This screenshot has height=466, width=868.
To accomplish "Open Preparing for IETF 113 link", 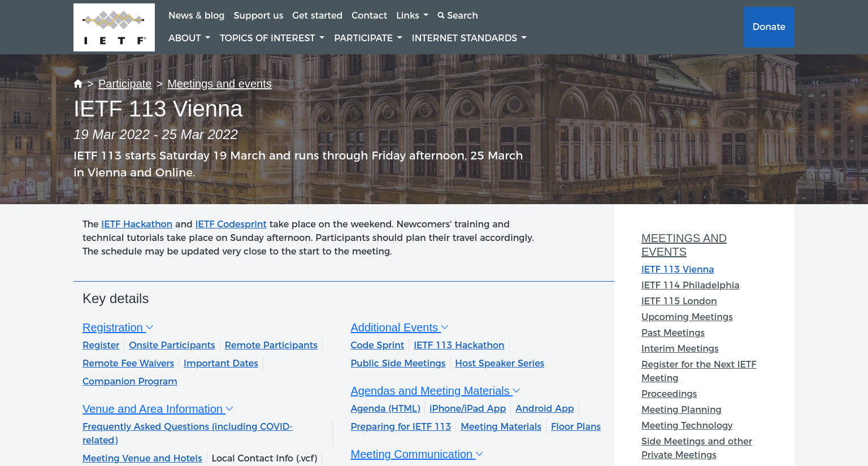I will pos(401,426).
